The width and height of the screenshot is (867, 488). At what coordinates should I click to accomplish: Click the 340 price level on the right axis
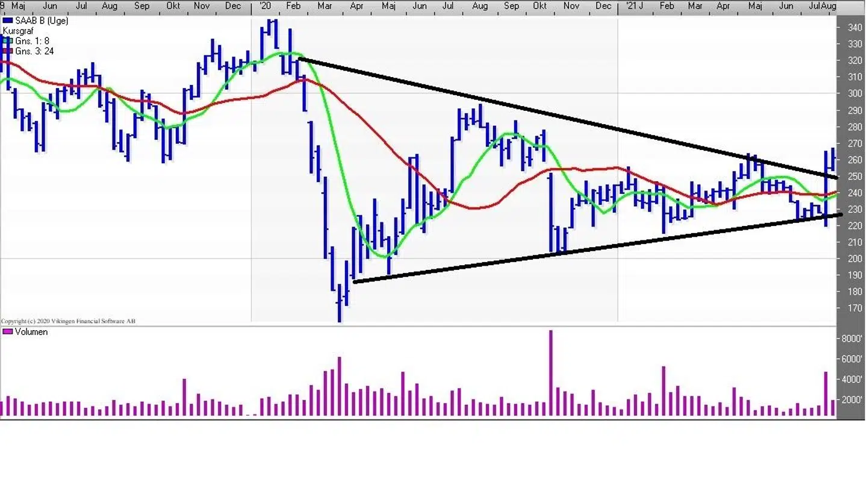point(854,28)
